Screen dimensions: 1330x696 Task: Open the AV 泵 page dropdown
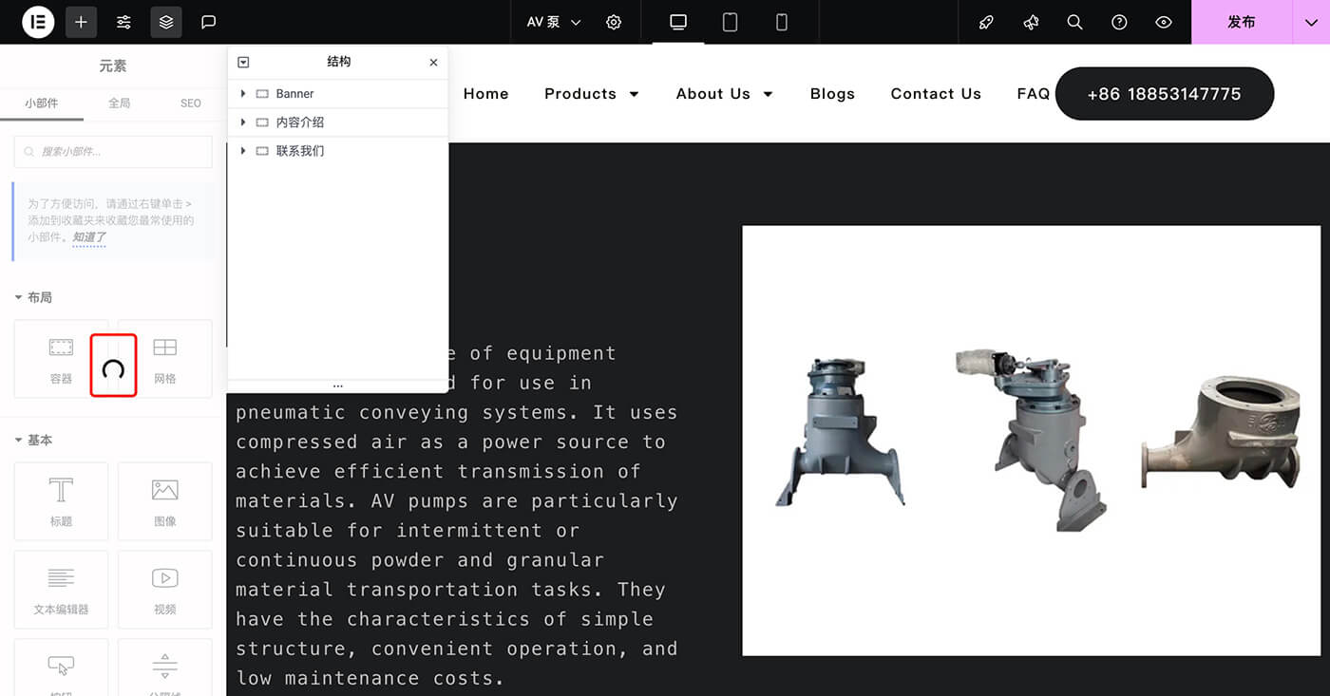point(554,22)
